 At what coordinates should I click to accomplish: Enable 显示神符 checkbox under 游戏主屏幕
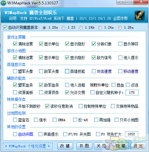tap(120, 44)
